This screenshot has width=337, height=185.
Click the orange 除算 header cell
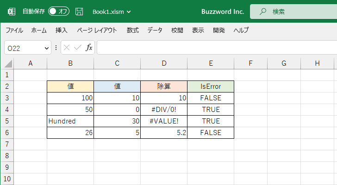pyautogui.click(x=164, y=86)
